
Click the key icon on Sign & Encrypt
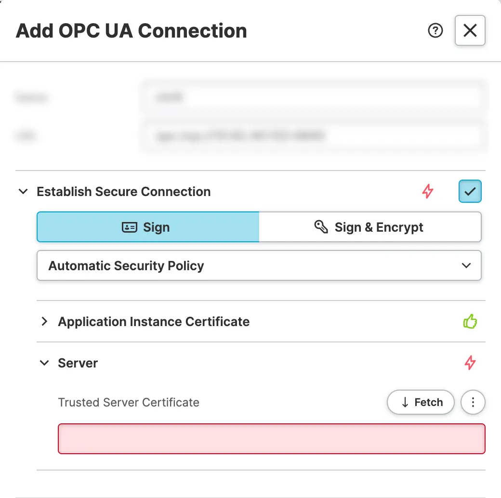click(x=321, y=227)
